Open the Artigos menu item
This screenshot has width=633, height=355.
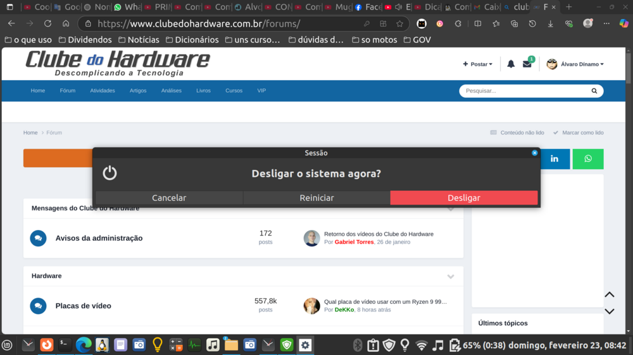coord(138,91)
